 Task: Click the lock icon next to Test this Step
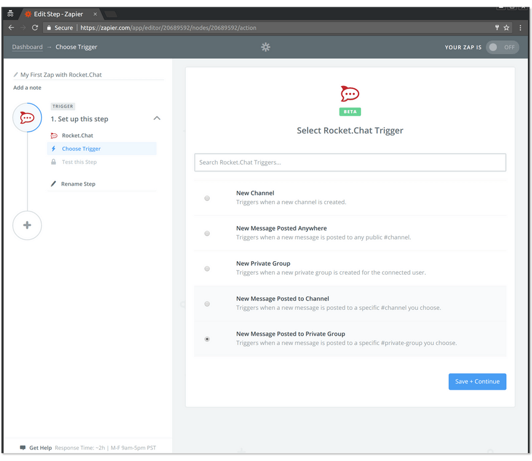(x=54, y=162)
